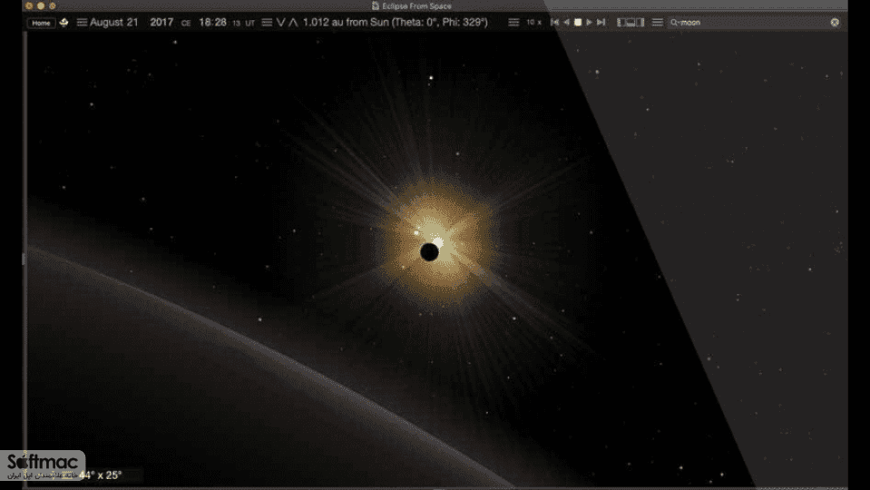The width and height of the screenshot is (870, 490).
Task: Click the location icon beside Home
Action: point(64,23)
